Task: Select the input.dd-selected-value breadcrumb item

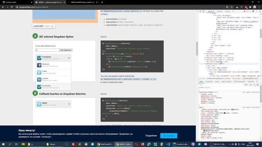Action: click(x=250, y=78)
